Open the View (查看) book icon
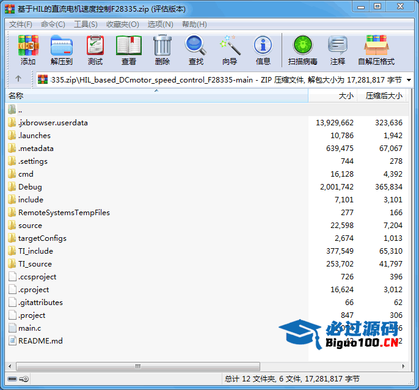 (129, 45)
